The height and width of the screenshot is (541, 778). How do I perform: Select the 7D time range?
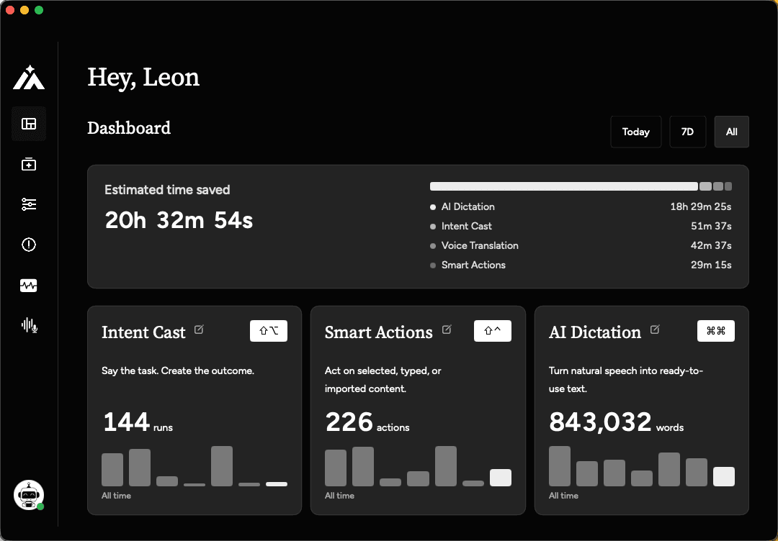(687, 132)
